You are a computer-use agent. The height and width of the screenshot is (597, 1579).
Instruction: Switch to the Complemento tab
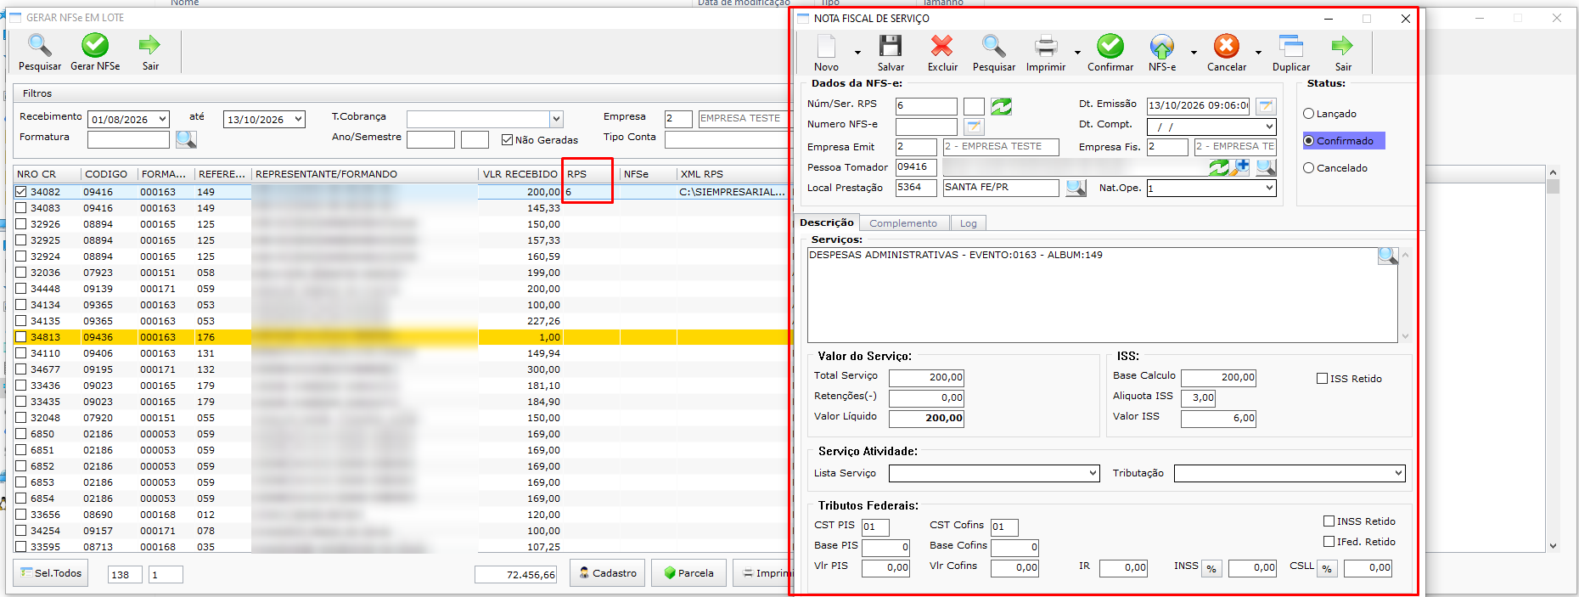[903, 223]
